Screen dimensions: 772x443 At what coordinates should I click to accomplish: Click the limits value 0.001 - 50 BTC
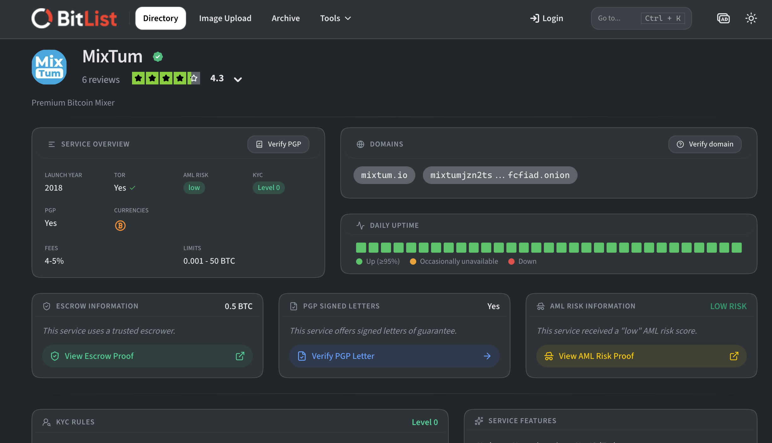pyautogui.click(x=209, y=261)
